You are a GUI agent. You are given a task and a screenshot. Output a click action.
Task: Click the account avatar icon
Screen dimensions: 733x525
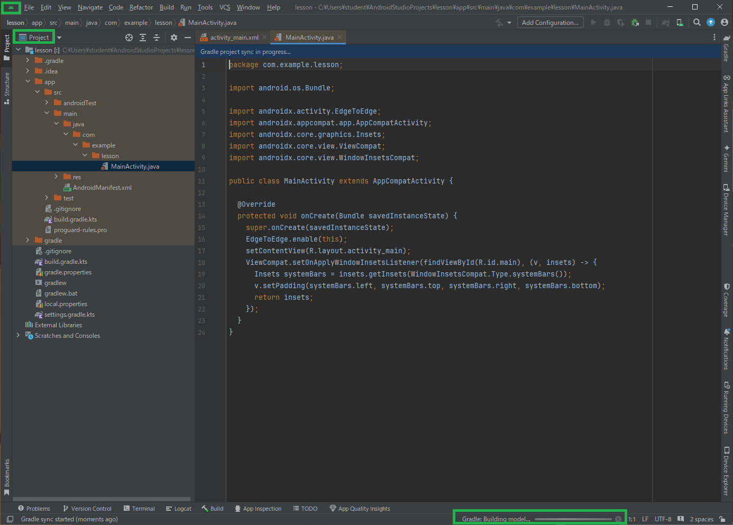[x=725, y=23]
